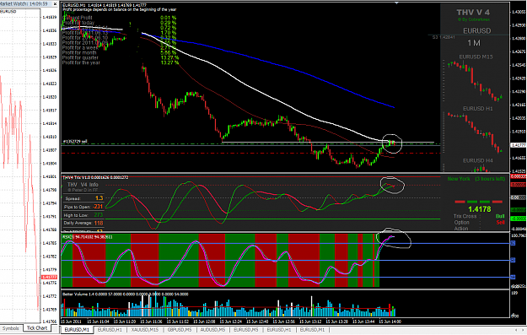Select the Tick Chart tab in Market Watch
This screenshot has width=527, height=335.
[36, 328]
